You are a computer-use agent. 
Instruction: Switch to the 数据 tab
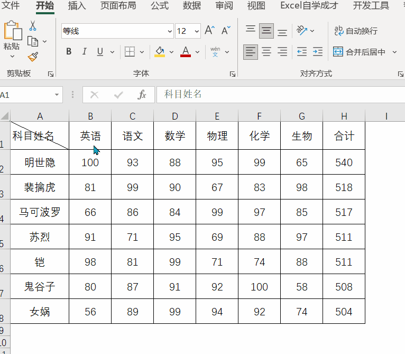pos(191,5)
